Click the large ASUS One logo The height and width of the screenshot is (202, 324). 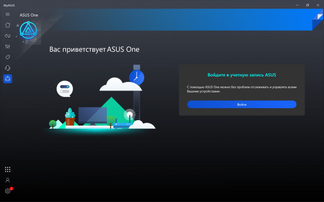coord(28,30)
